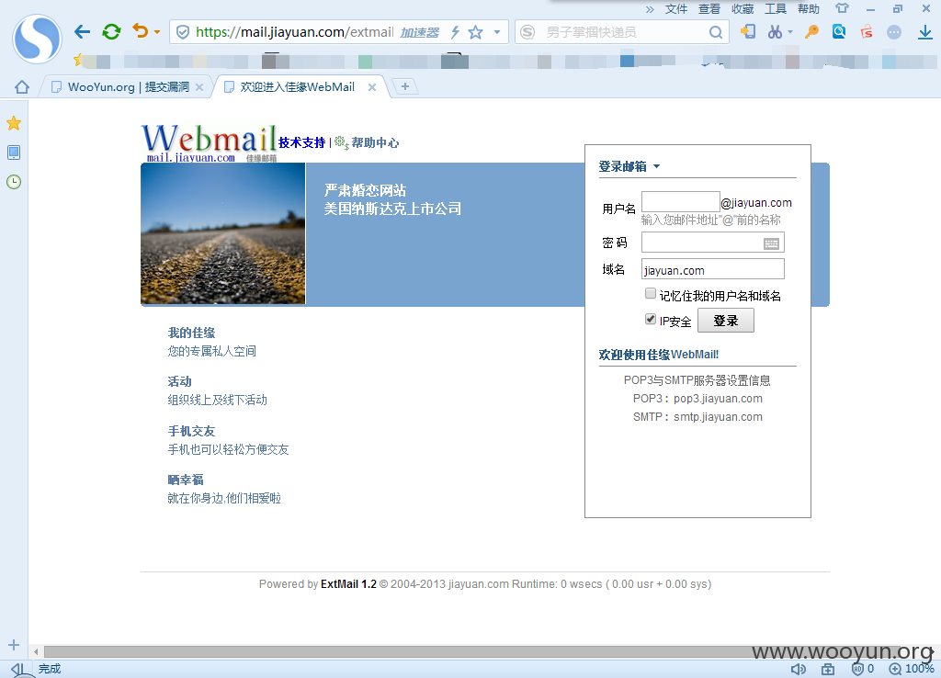941x678 pixels.
Task: Click the scissors screenshot icon
Action: coord(775,32)
